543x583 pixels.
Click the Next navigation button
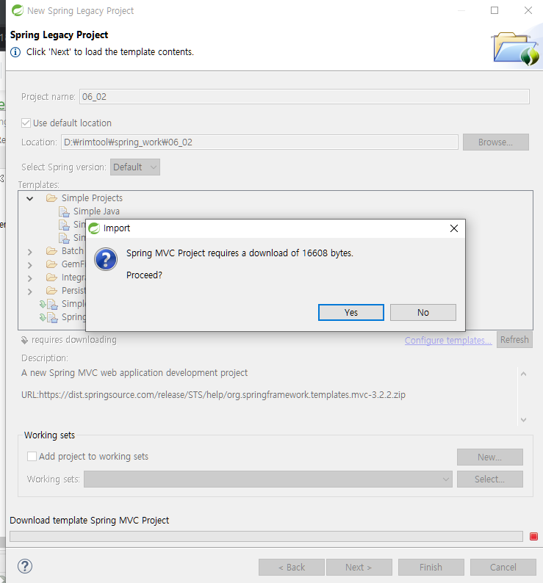pos(359,567)
